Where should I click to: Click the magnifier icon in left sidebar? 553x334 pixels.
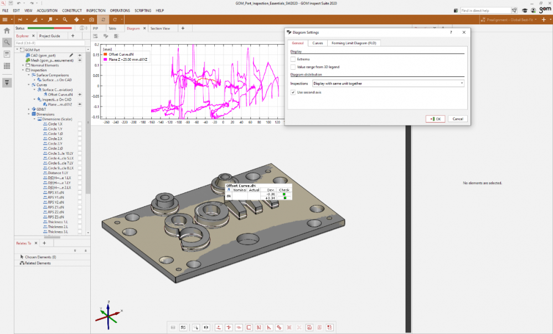coord(7,43)
